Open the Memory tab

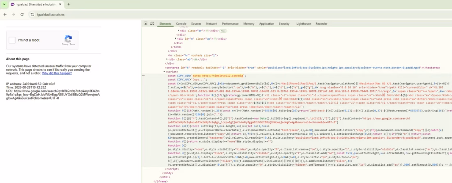[249, 24]
